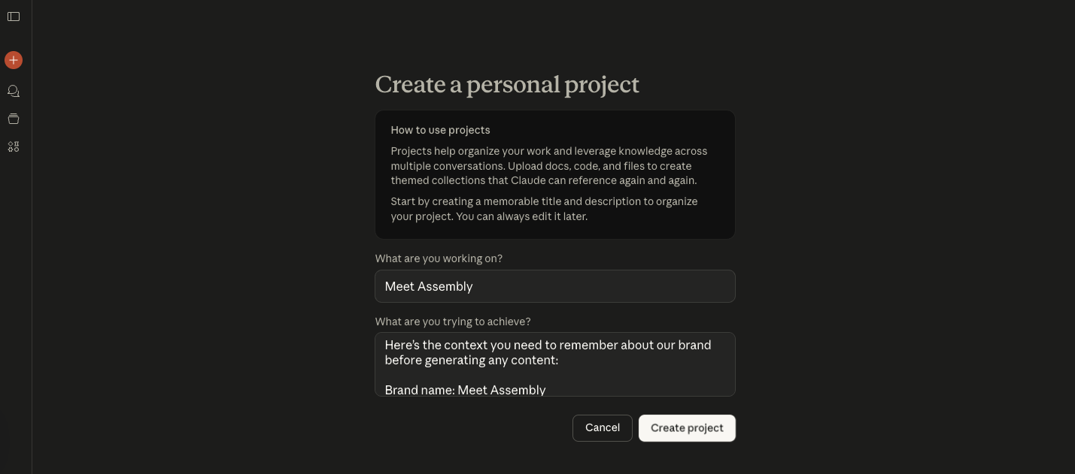Image resolution: width=1075 pixels, height=474 pixels.
Task: Select the brand context sentence in the description box
Action: click(x=548, y=352)
